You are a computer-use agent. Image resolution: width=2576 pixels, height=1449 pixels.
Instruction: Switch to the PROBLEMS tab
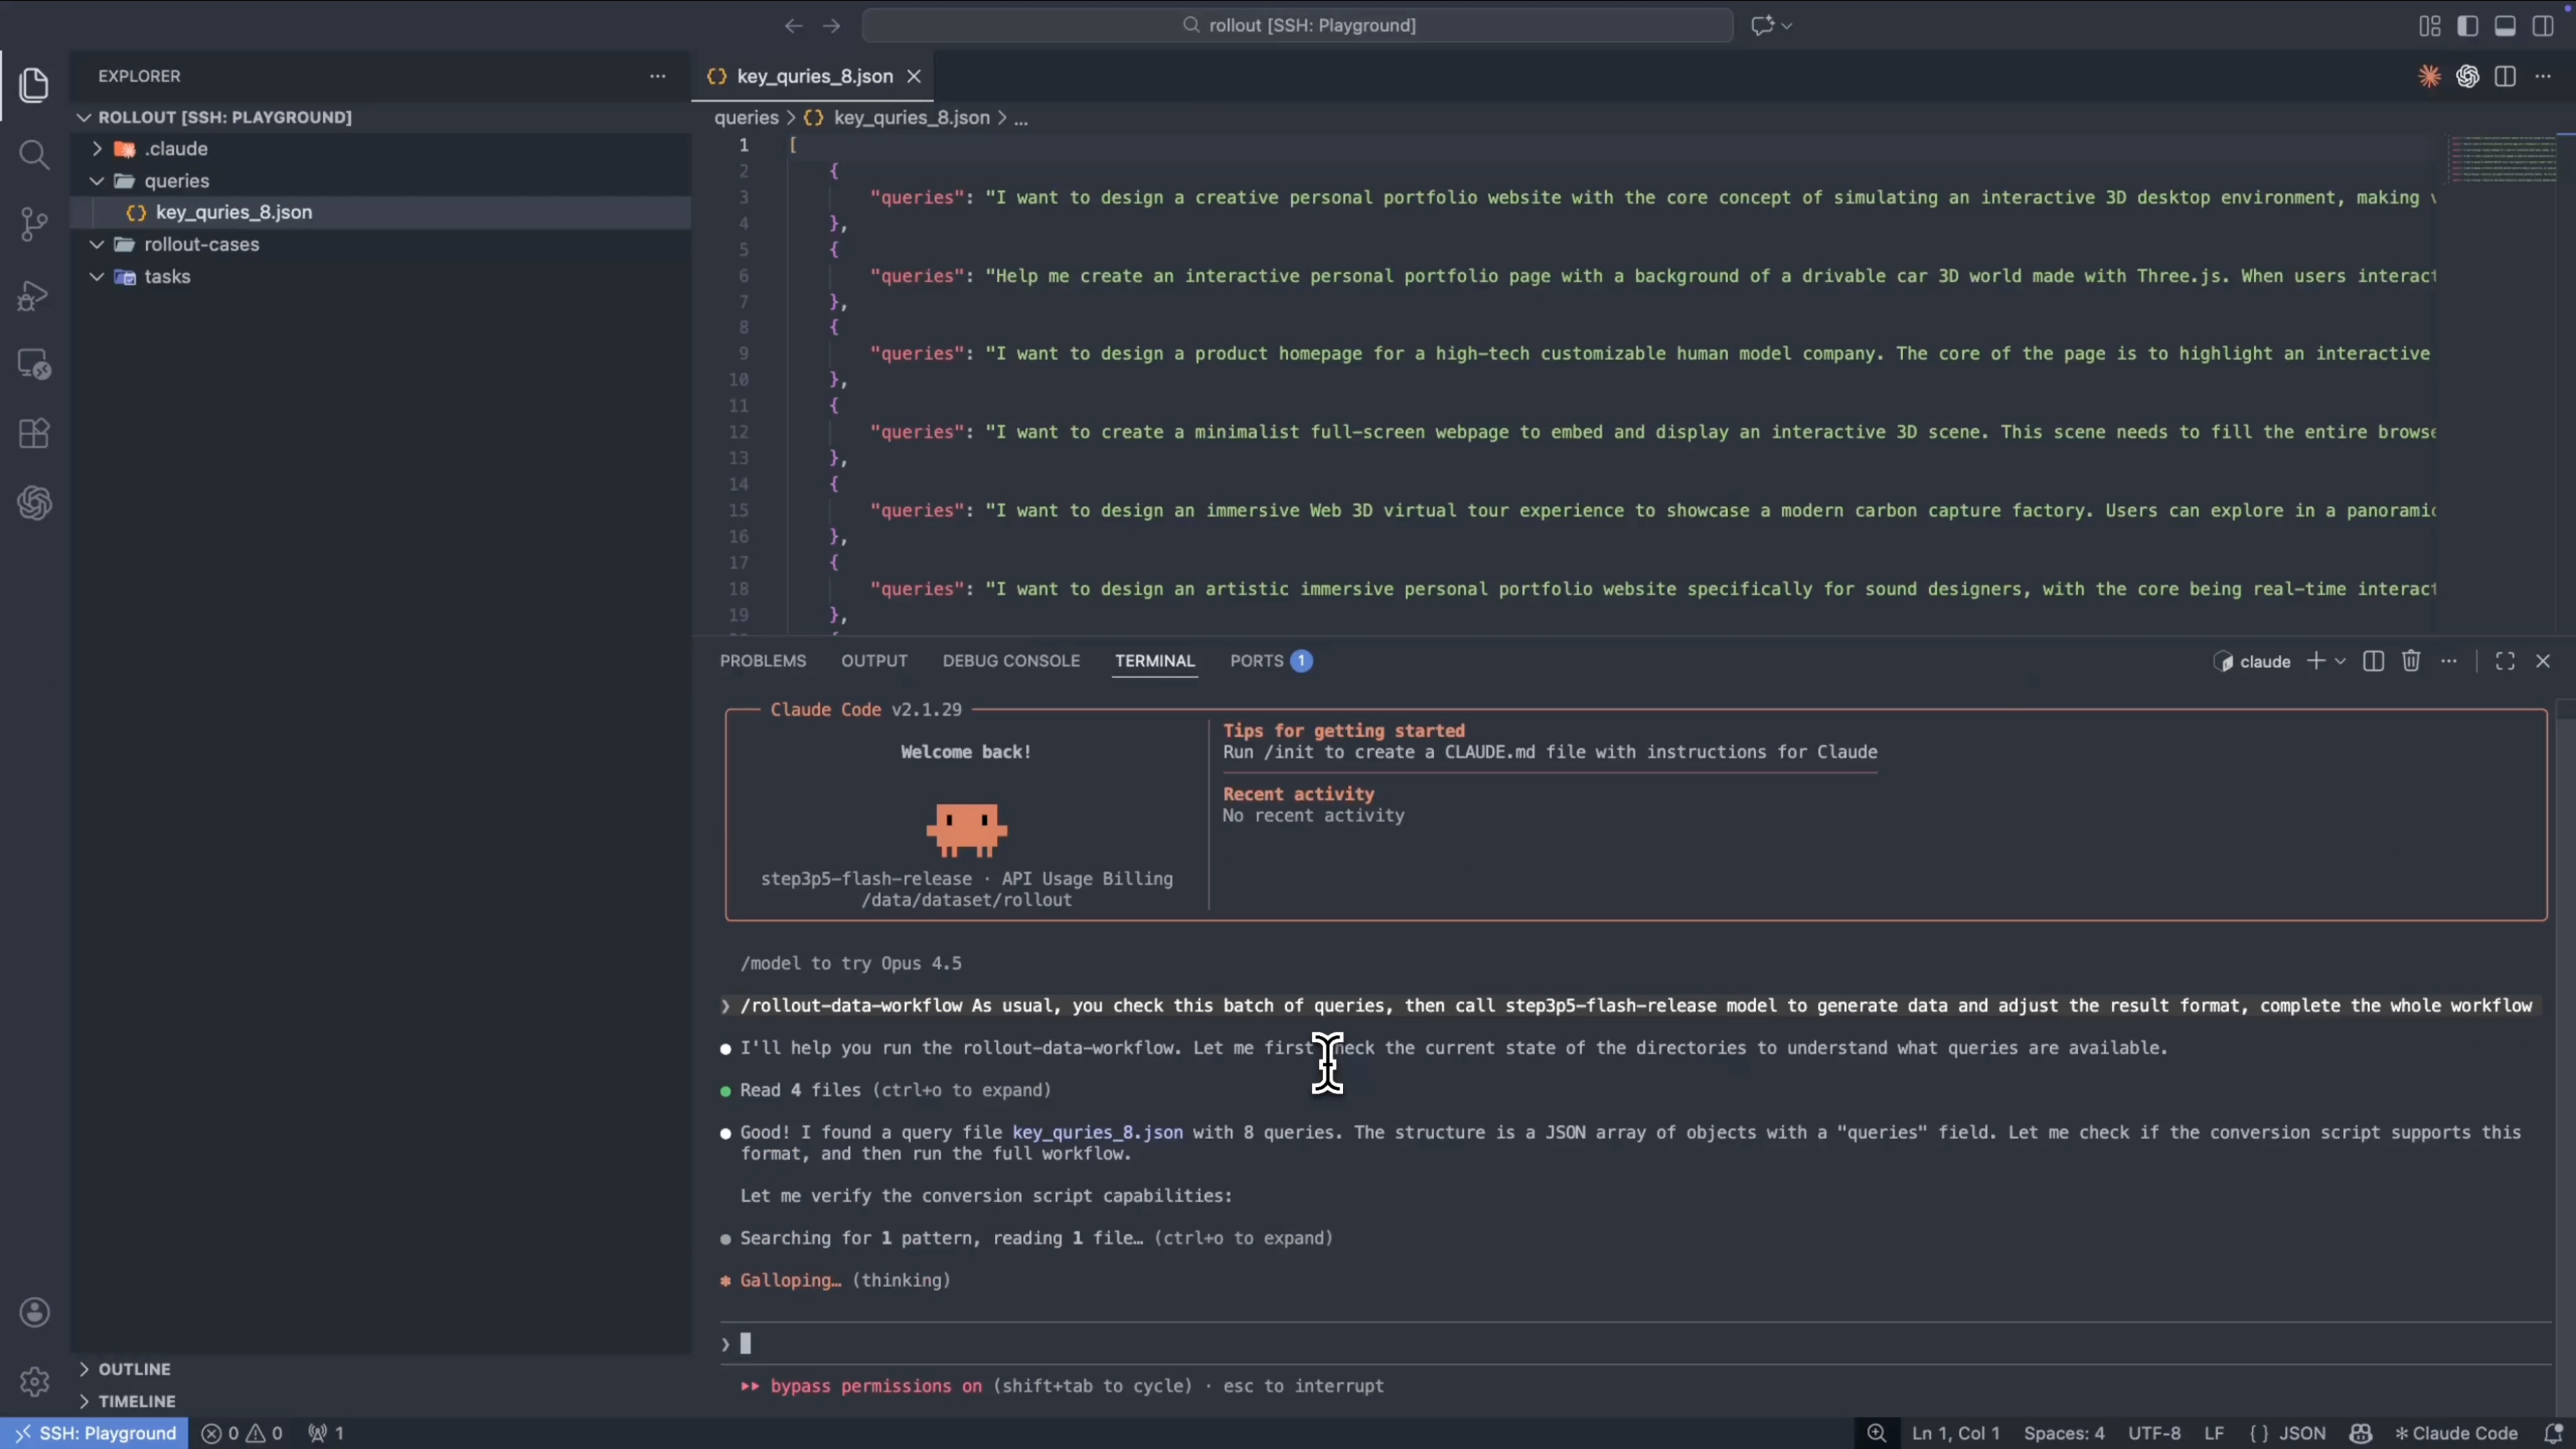click(x=762, y=661)
